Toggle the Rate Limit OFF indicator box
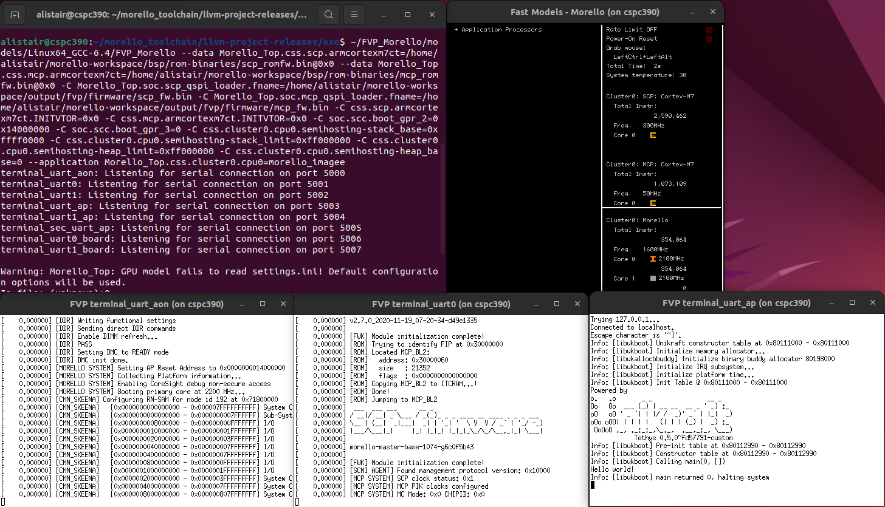885x507 pixels. coord(709,29)
